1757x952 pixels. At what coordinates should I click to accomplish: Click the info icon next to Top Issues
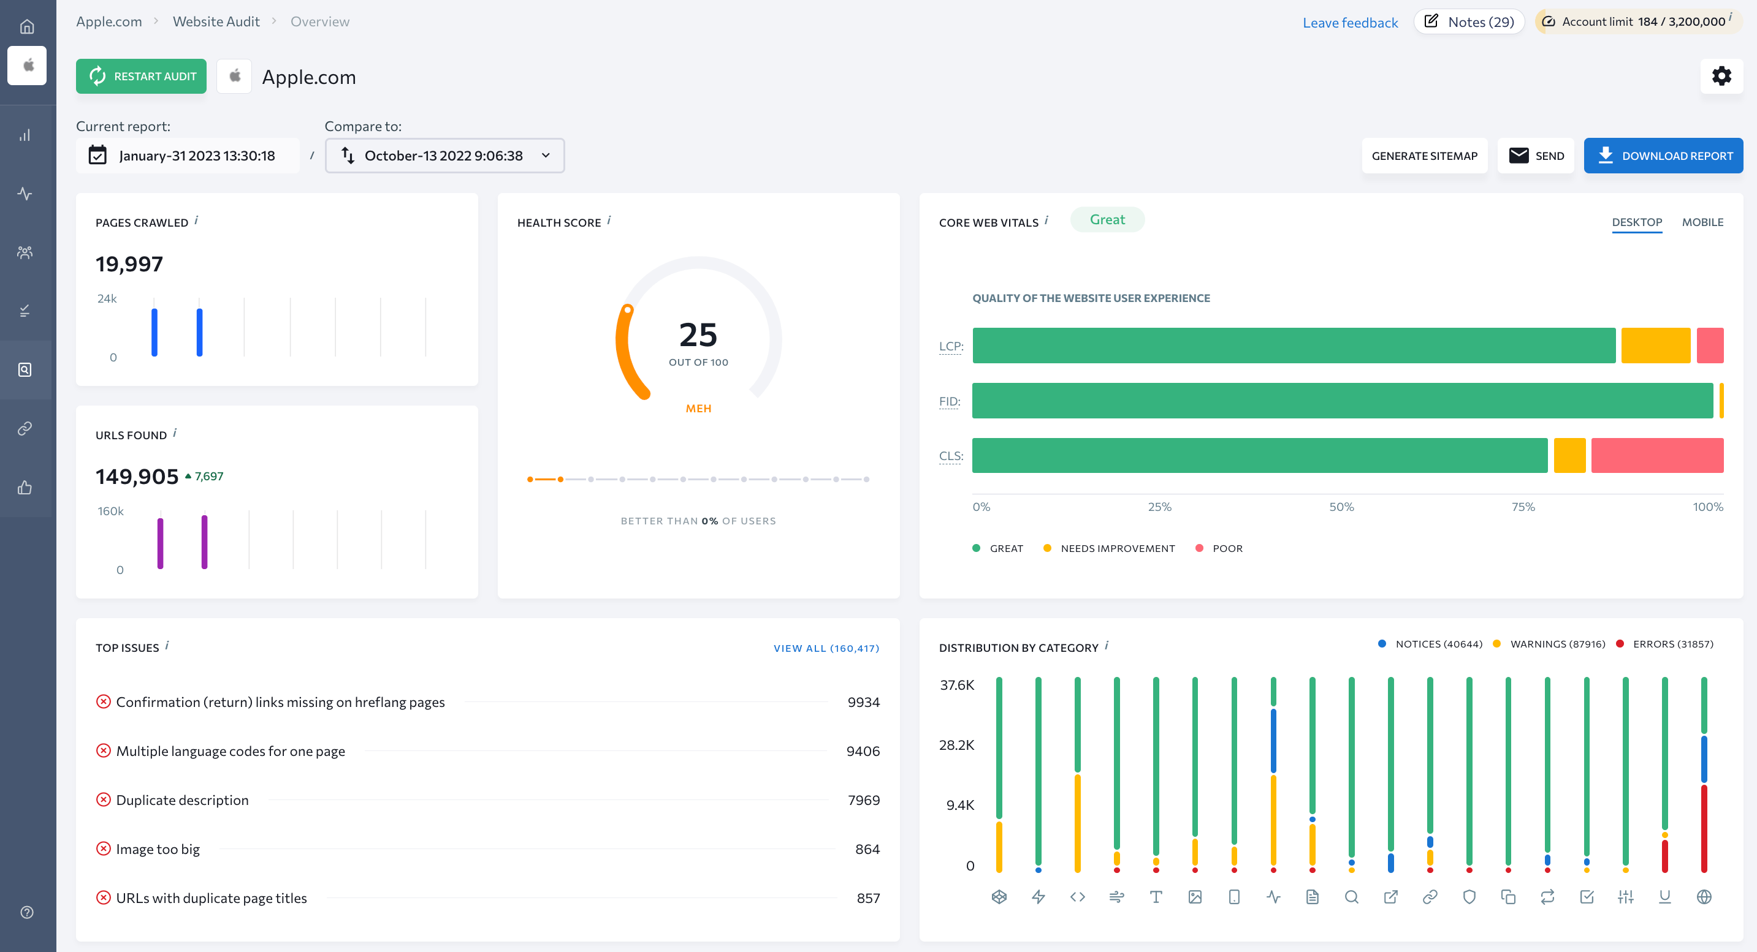167,645
